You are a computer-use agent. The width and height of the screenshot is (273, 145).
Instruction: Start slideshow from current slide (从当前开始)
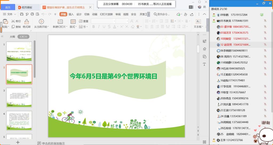coord(41,24)
